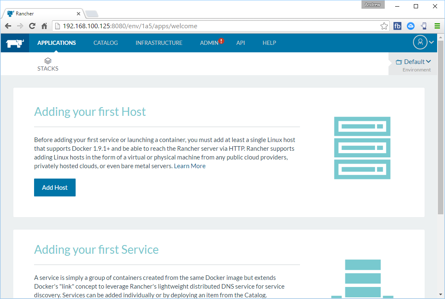Open the user avatar account menu
The width and height of the screenshot is (445, 299).
tap(420, 42)
